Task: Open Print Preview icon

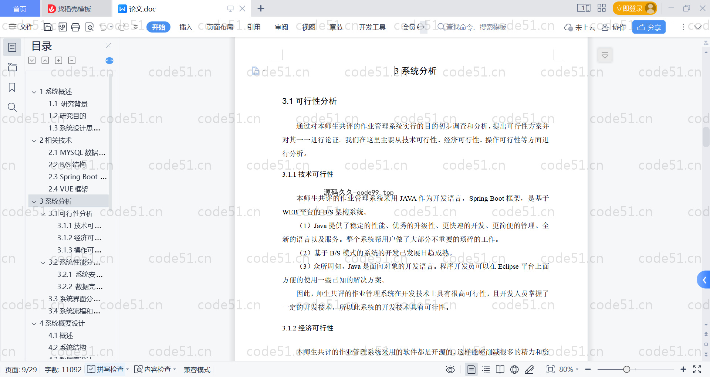Action: (x=89, y=27)
